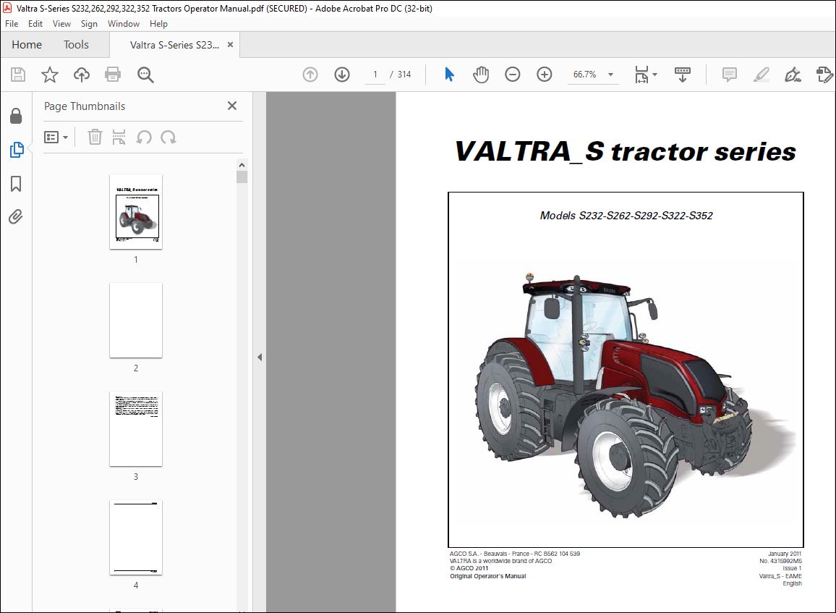Screen dimensions: 836x613
Task: Open zoom level dropdown arrow
Action: pos(611,75)
